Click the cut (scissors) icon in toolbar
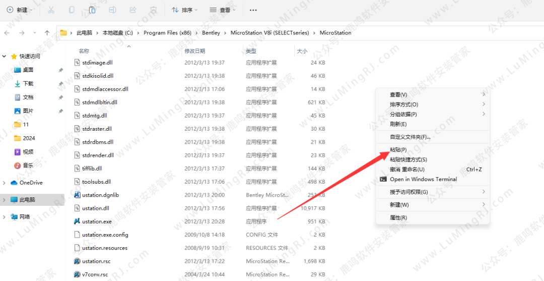The image size is (544, 281). [x=51, y=10]
